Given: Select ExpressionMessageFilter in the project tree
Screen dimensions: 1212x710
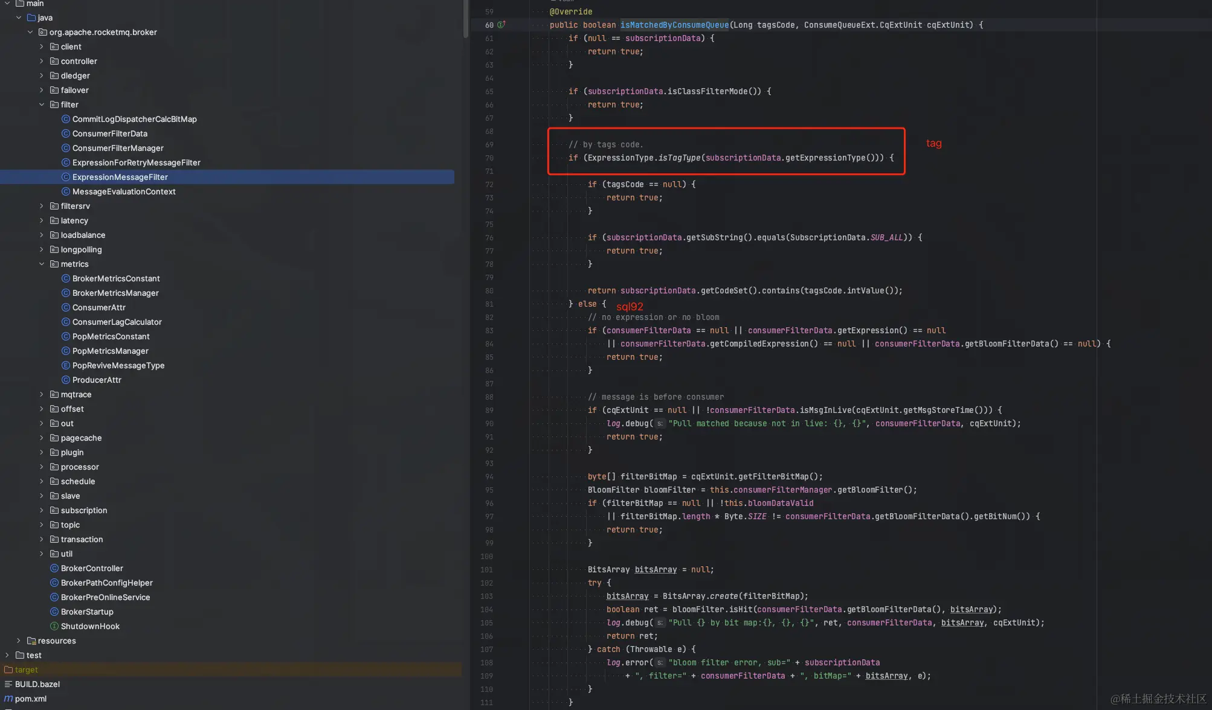Looking at the screenshot, I should (x=120, y=177).
